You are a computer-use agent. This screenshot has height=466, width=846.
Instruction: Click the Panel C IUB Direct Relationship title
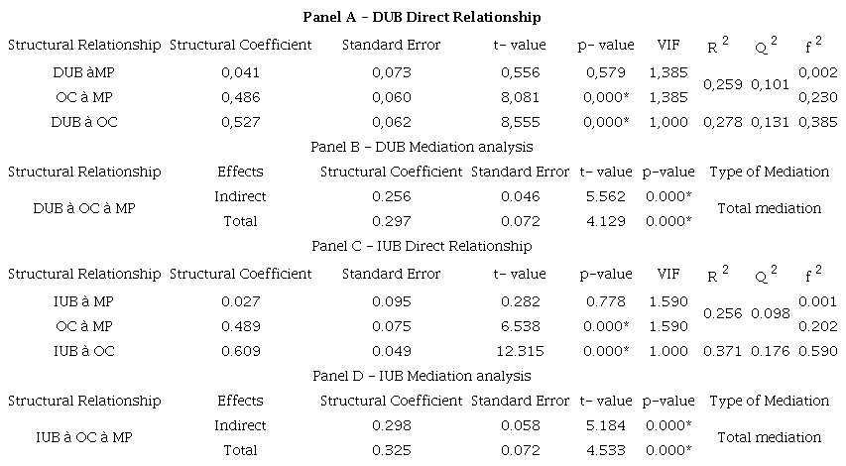coord(422,246)
